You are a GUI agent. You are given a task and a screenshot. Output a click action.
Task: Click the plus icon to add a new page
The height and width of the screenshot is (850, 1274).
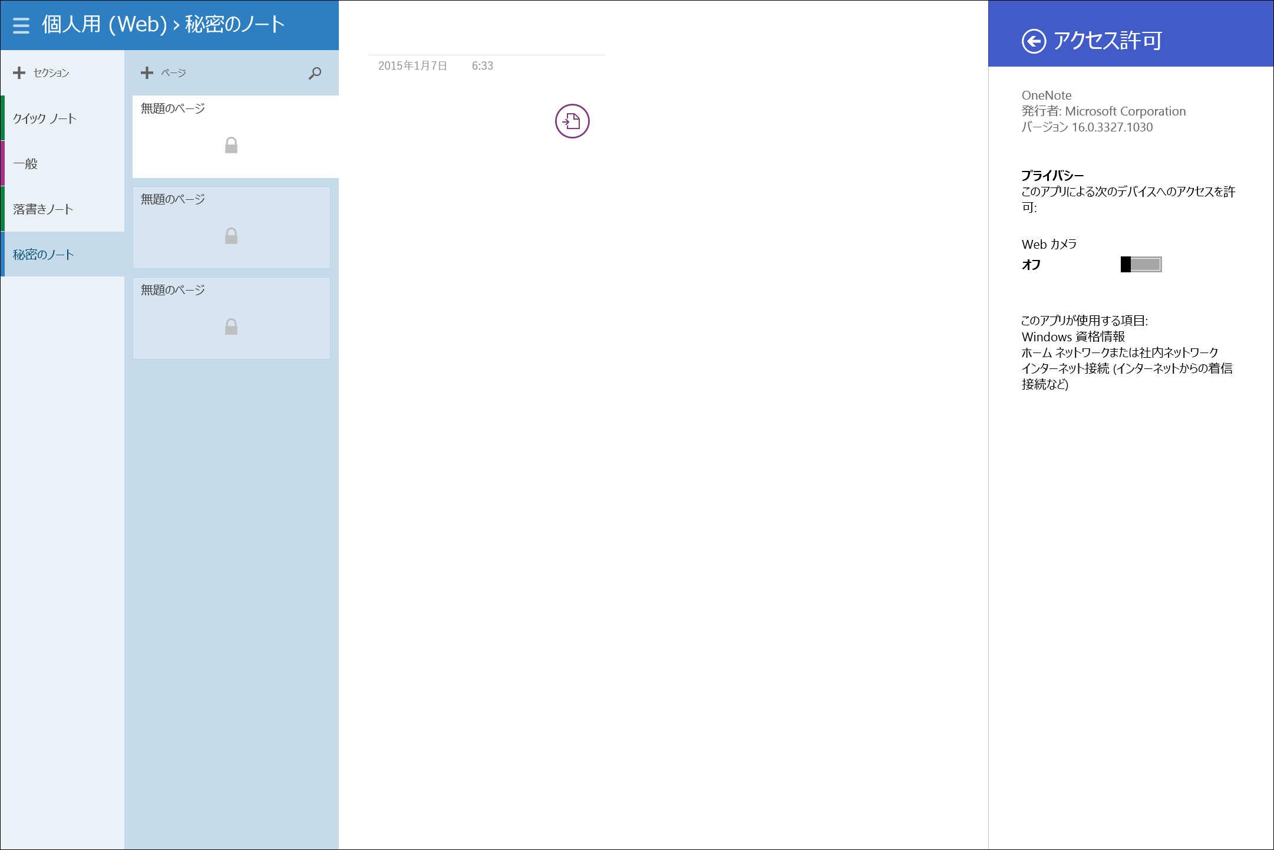tap(147, 72)
